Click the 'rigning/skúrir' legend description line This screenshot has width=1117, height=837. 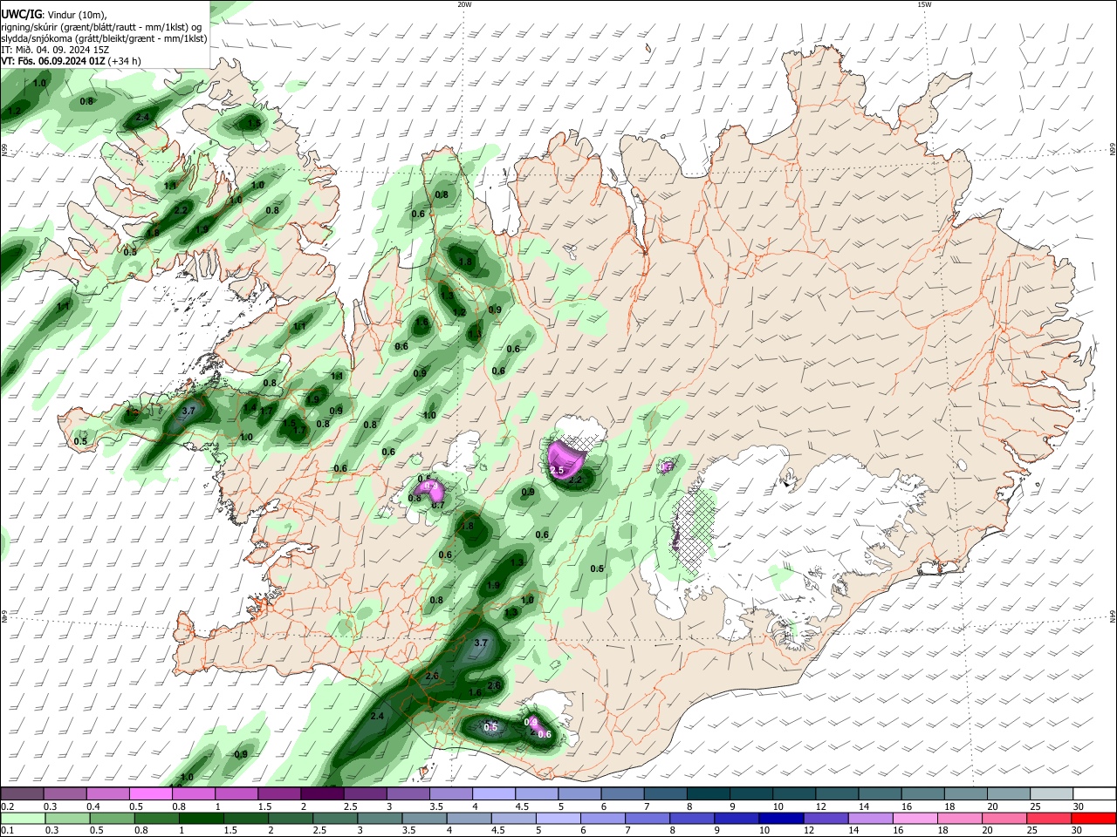pyautogui.click(x=101, y=27)
